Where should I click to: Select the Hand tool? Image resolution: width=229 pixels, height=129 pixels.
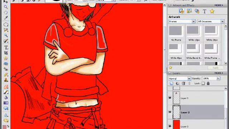point(6,12)
